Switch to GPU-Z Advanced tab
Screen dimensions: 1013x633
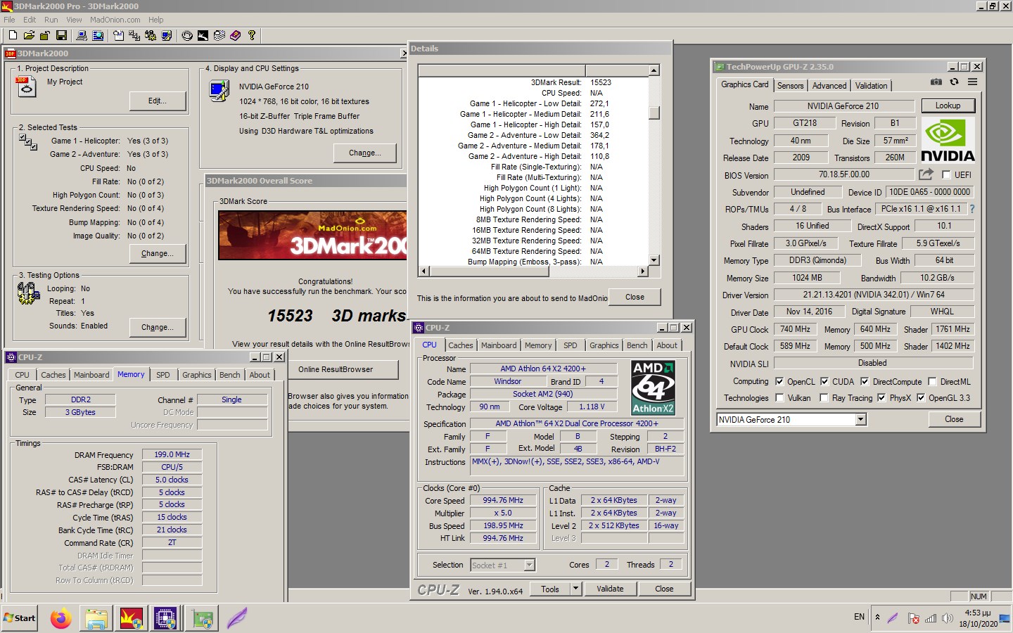pos(829,86)
